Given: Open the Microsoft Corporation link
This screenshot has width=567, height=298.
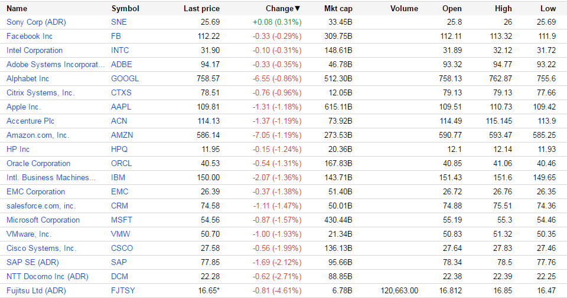Looking at the screenshot, I should point(43,220).
